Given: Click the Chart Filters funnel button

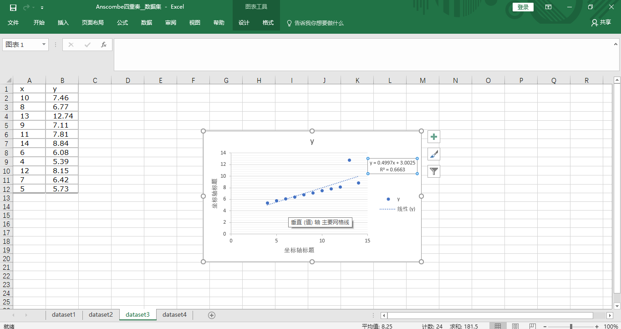Looking at the screenshot, I should 434,171.
